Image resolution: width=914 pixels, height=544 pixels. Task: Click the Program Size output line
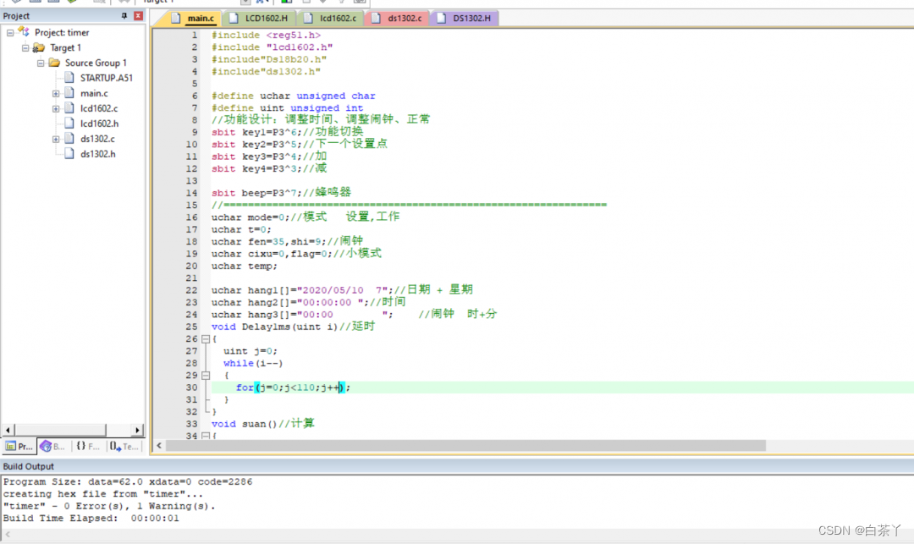click(x=128, y=481)
